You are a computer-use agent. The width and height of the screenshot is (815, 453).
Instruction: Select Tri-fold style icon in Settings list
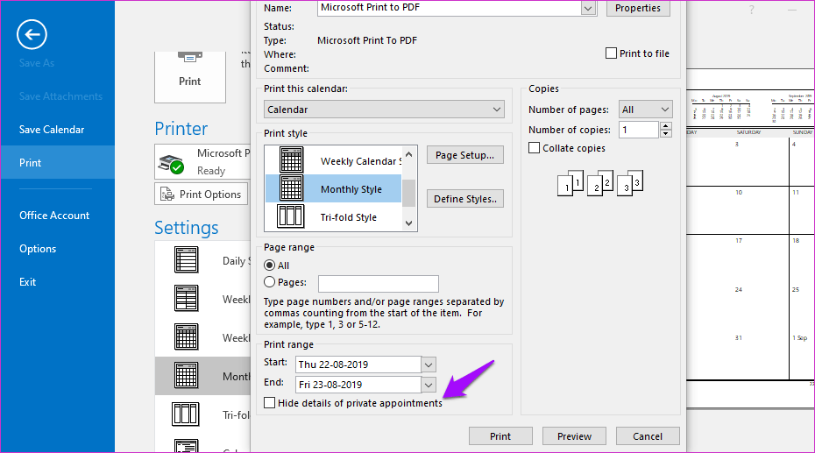point(186,414)
